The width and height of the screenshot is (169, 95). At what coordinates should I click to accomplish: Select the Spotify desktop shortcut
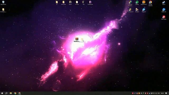137,3
